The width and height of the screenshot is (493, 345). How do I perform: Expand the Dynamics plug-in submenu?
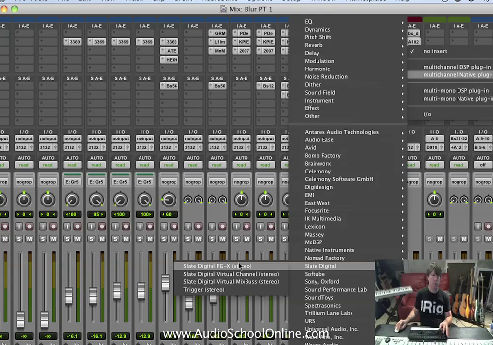point(348,29)
